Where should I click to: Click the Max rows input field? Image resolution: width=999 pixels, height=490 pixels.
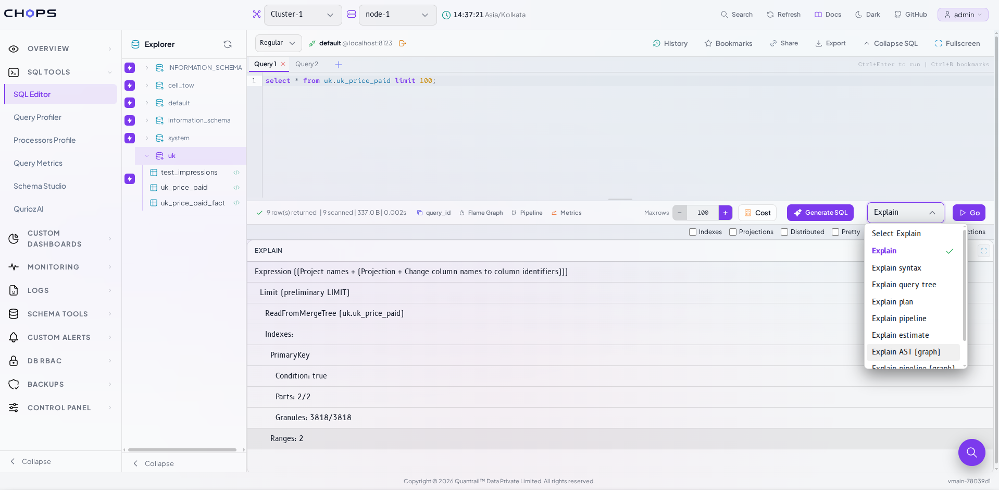point(703,213)
